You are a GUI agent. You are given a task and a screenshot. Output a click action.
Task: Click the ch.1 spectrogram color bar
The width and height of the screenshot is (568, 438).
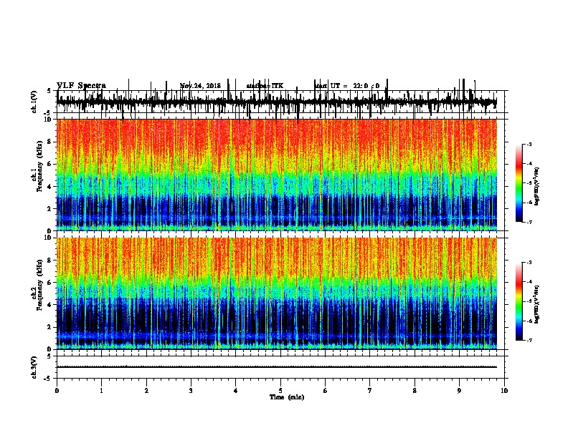click(x=519, y=183)
